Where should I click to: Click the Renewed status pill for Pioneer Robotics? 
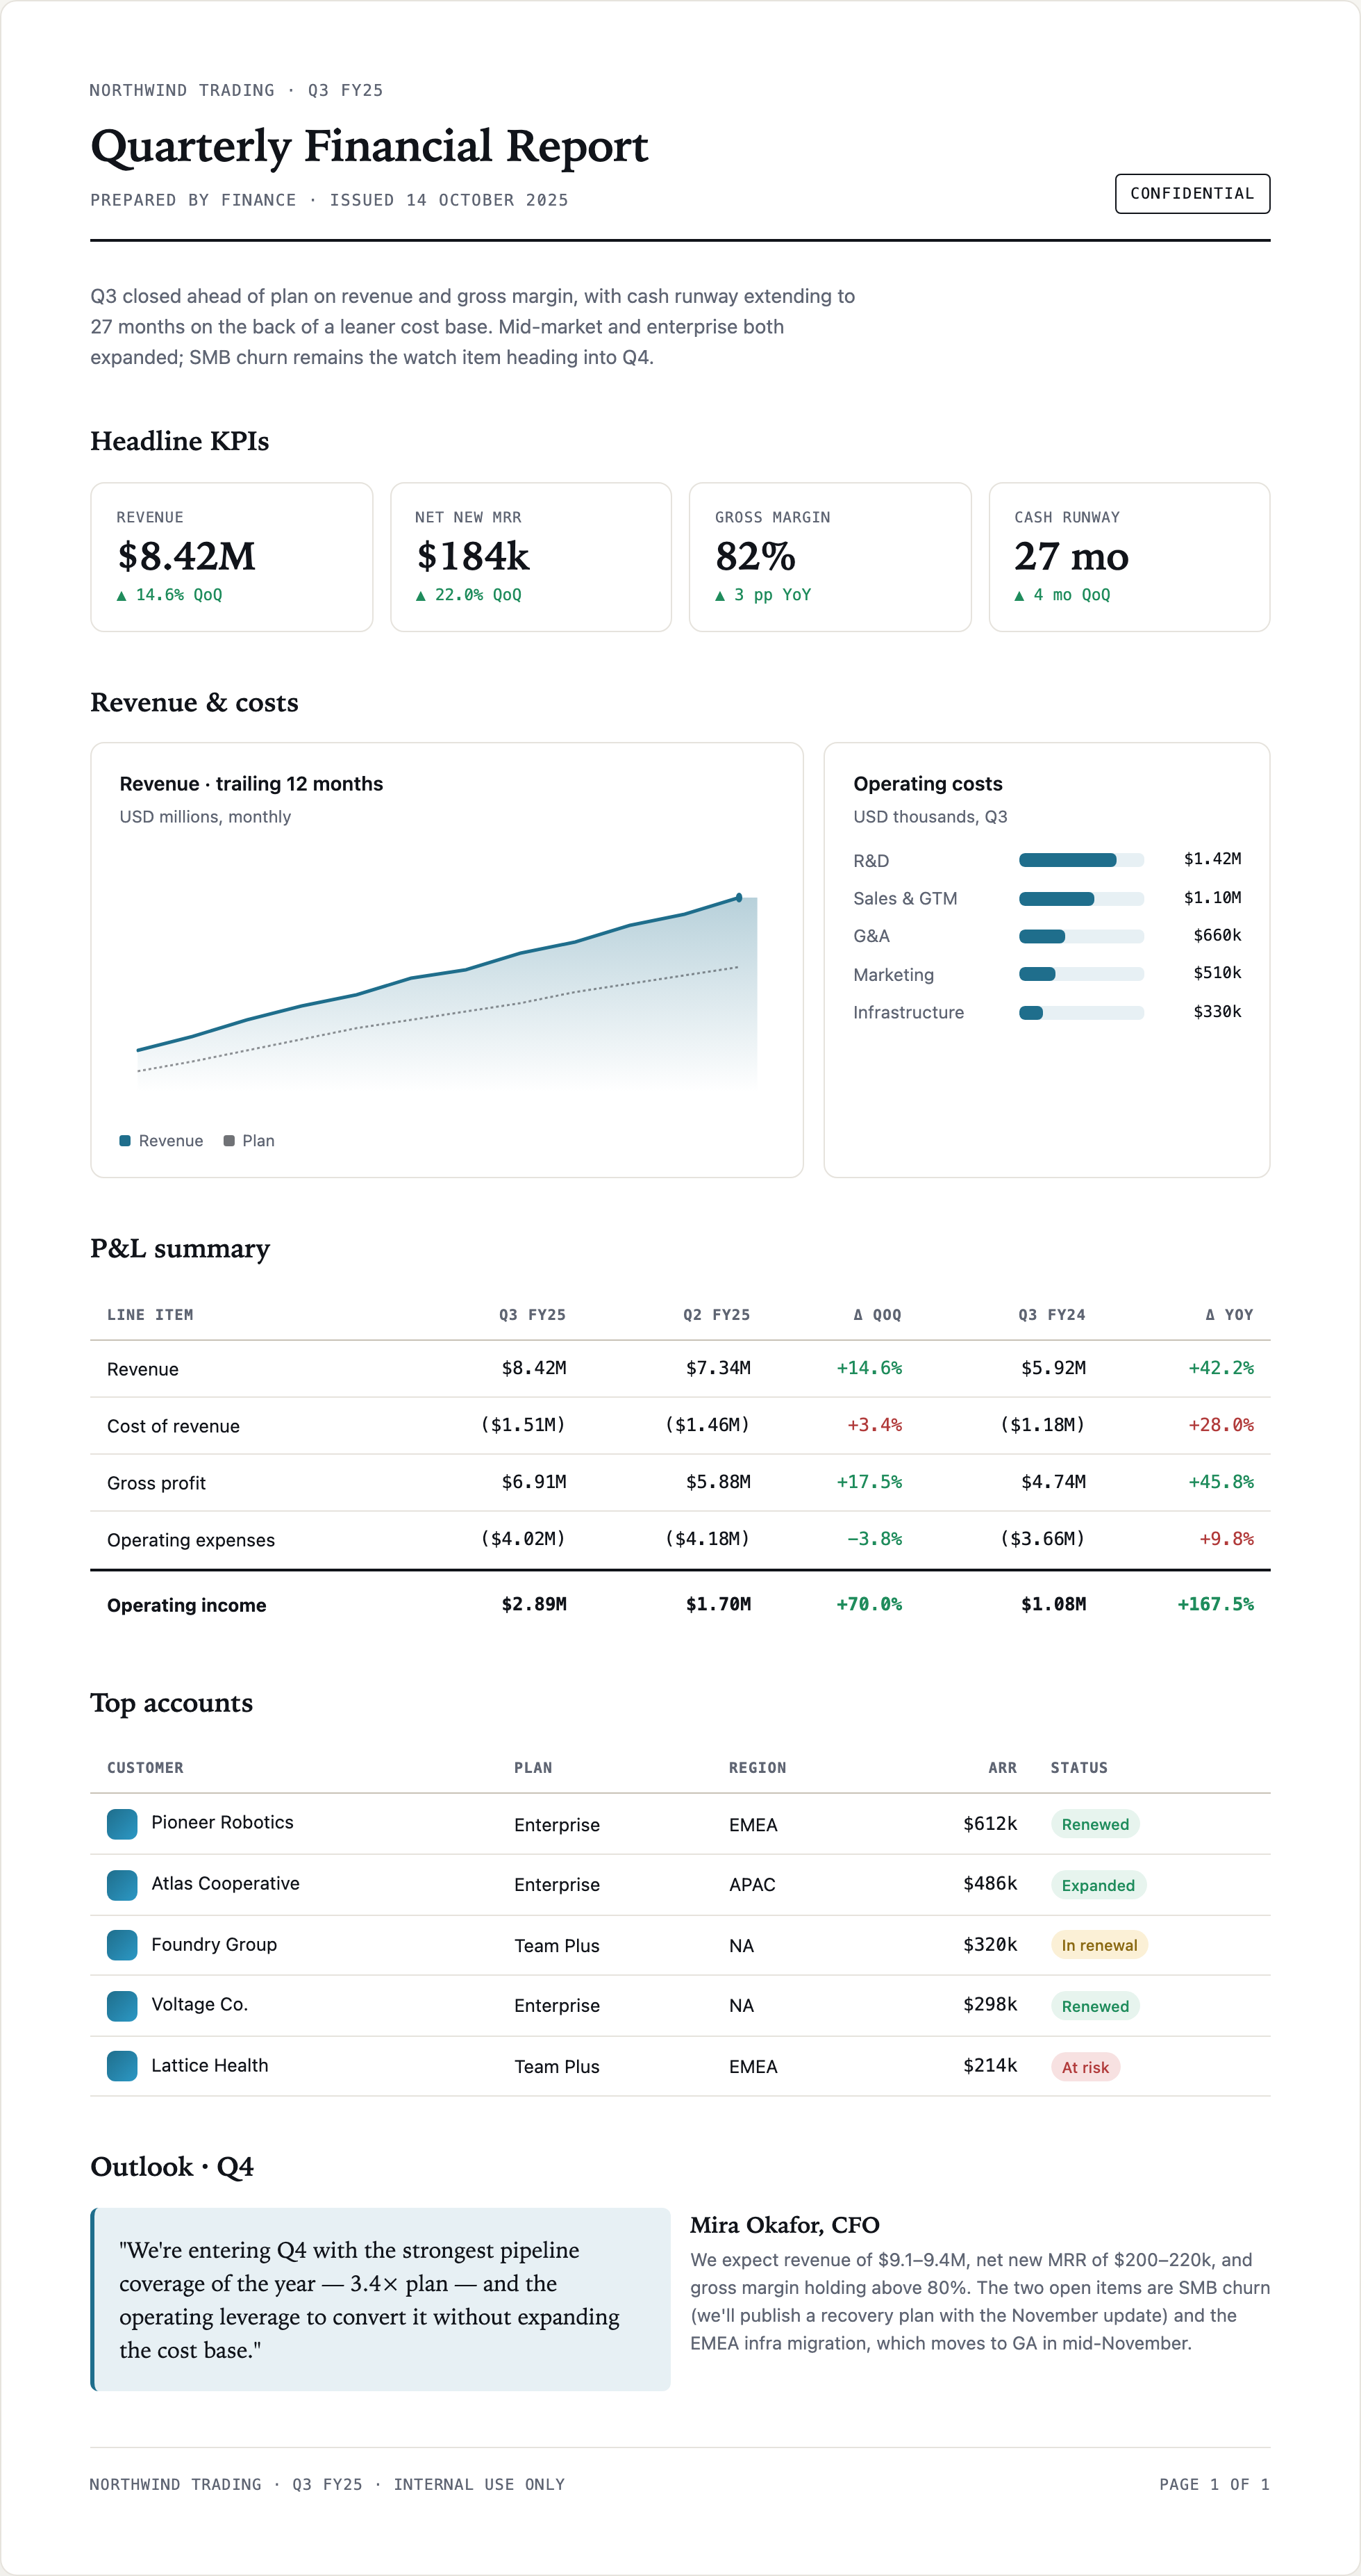[1095, 1824]
